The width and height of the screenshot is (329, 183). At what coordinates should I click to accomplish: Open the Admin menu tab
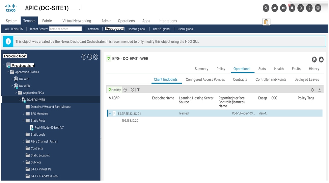(106, 21)
